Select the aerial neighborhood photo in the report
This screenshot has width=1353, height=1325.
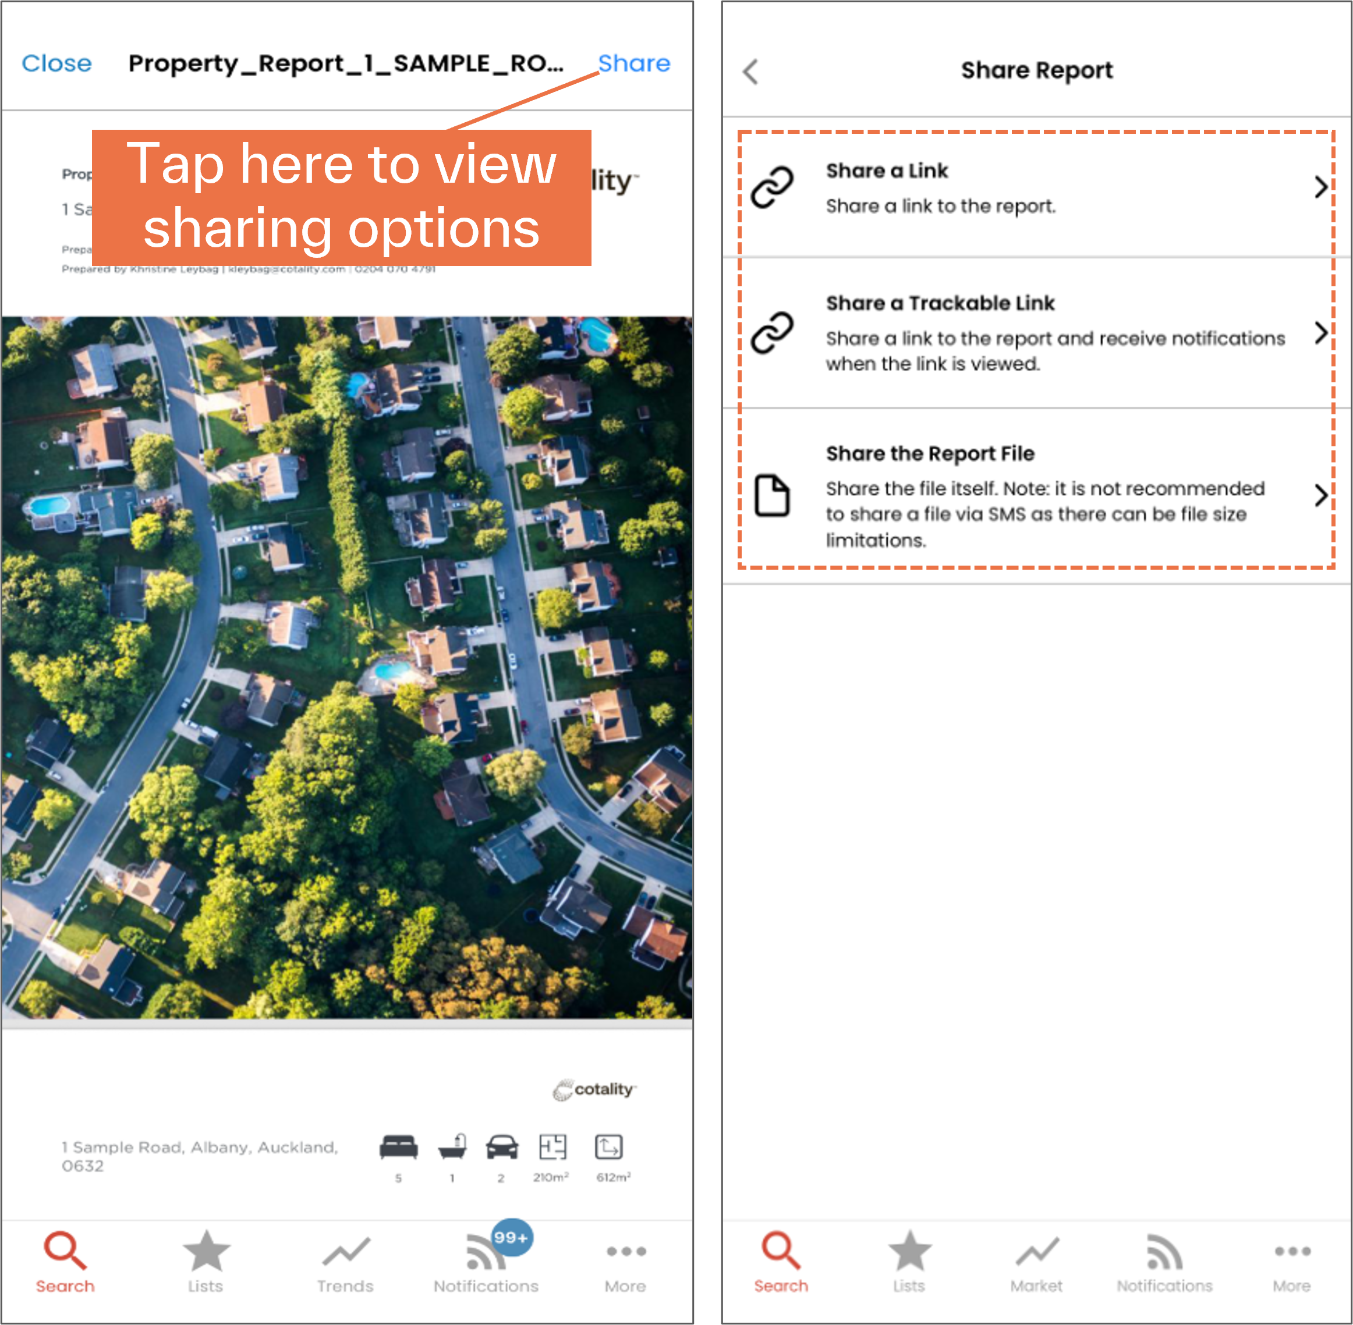(x=347, y=668)
